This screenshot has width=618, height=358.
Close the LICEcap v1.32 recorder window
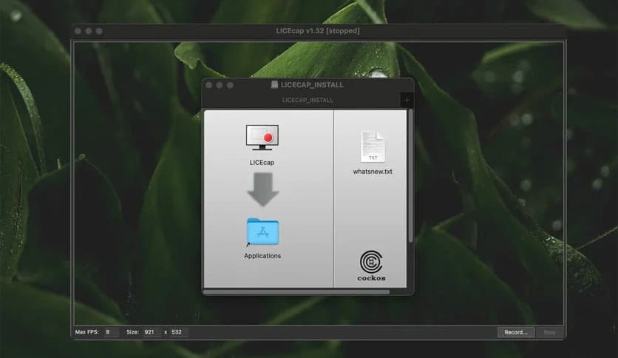[78, 31]
